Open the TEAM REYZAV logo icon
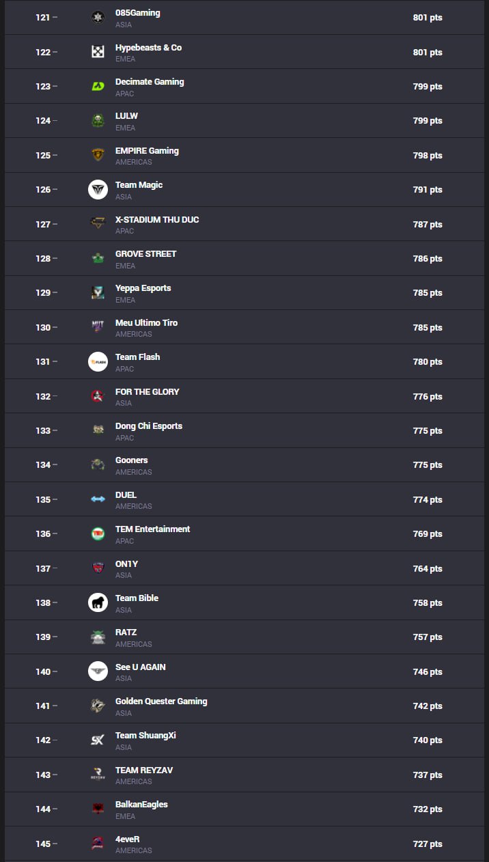 [98, 775]
